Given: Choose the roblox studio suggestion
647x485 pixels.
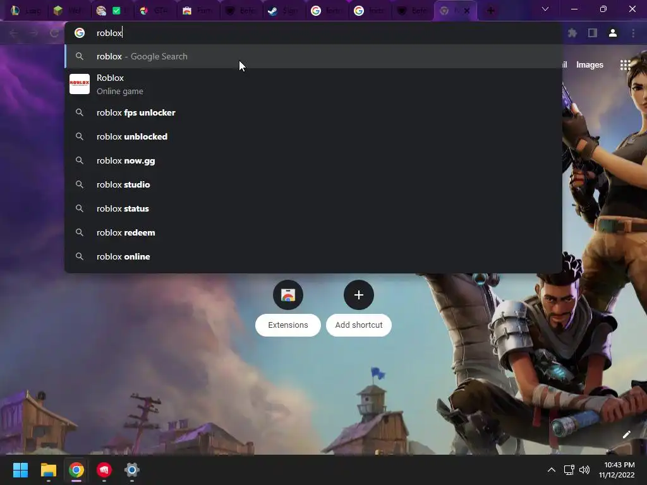Looking at the screenshot, I should pyautogui.click(x=313, y=184).
